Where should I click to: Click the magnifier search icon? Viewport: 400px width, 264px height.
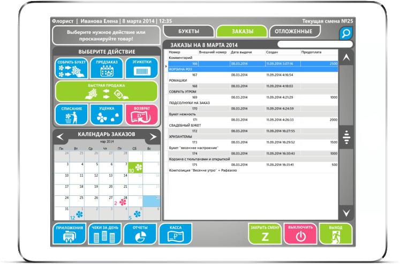pos(346,33)
